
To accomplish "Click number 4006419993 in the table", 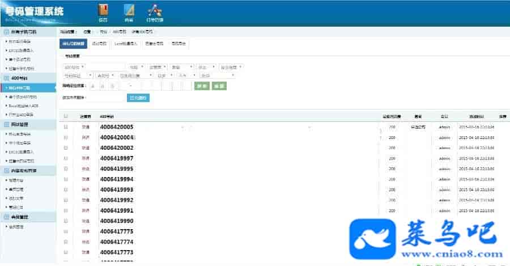I will pyautogui.click(x=117, y=189).
